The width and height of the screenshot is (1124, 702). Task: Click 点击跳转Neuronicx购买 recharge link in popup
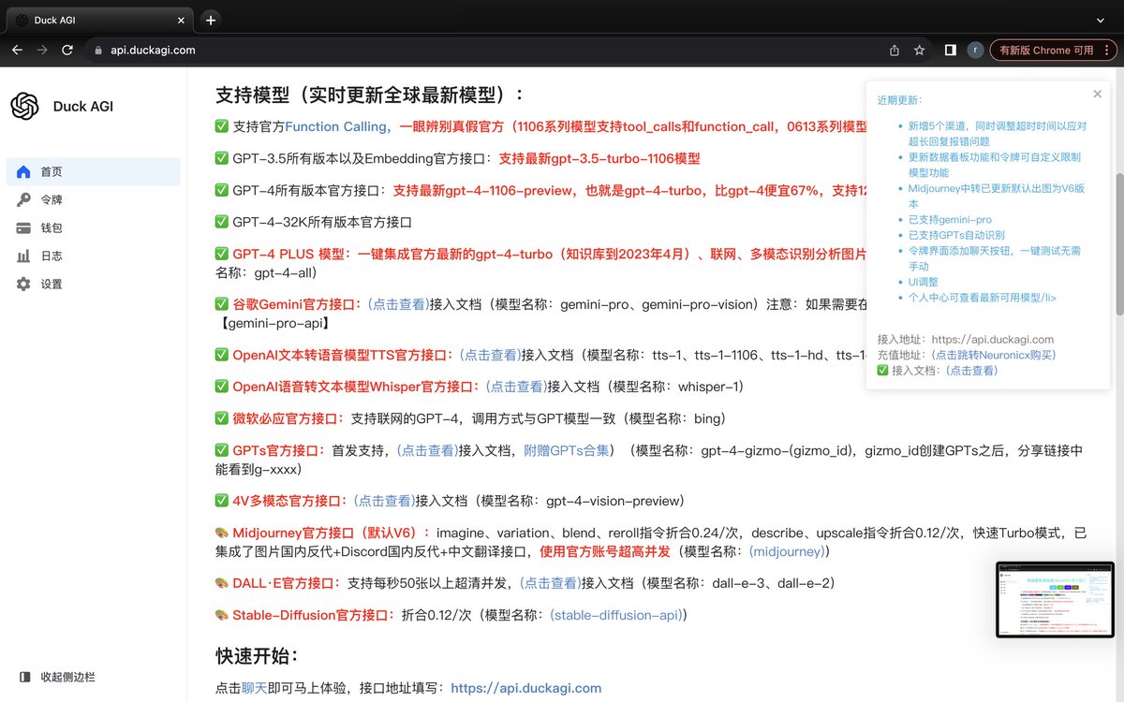(x=992, y=355)
